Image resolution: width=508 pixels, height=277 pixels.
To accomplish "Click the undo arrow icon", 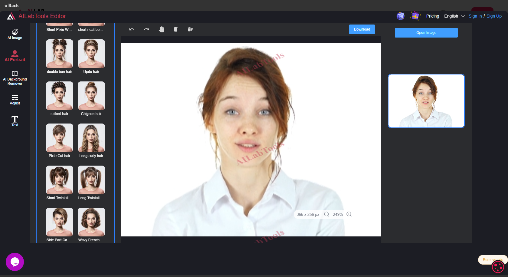I will [132, 29].
